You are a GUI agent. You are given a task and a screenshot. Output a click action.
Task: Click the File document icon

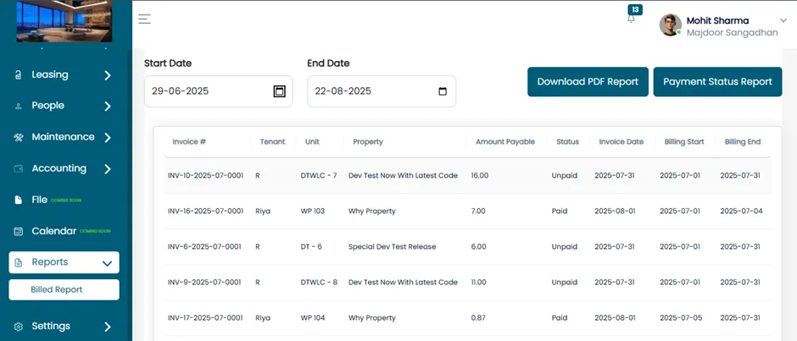[x=19, y=200]
